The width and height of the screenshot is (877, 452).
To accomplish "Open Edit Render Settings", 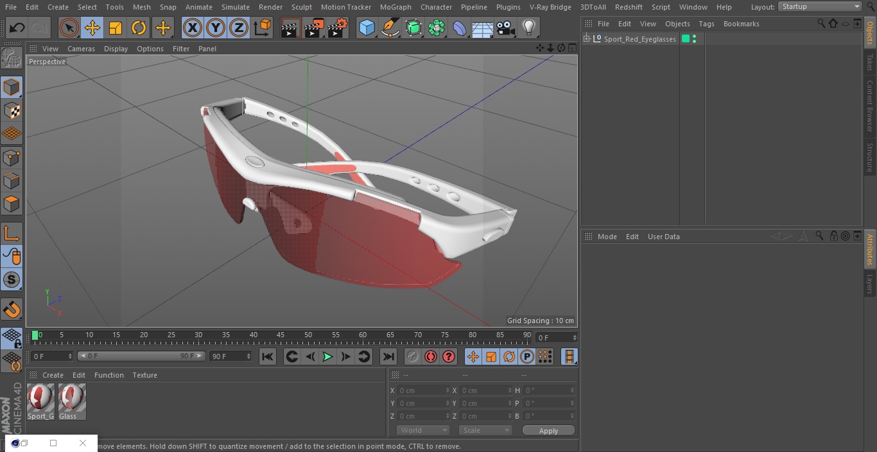I will (x=338, y=28).
